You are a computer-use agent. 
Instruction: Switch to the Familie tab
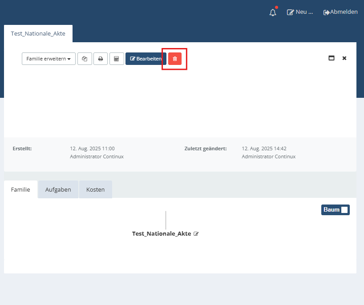(x=20, y=189)
